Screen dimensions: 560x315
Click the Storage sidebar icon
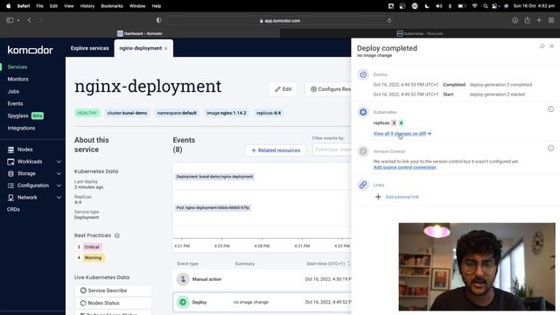(x=10, y=173)
